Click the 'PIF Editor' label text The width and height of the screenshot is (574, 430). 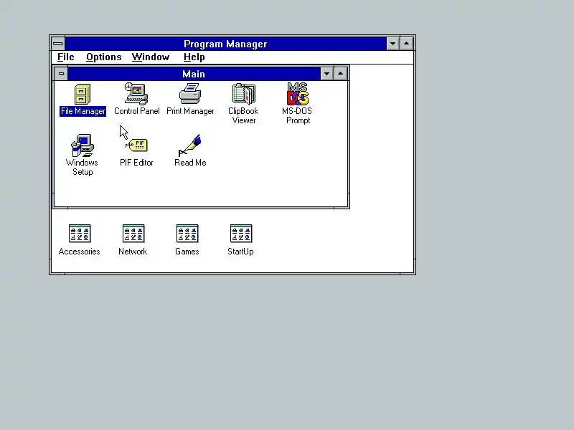click(136, 163)
